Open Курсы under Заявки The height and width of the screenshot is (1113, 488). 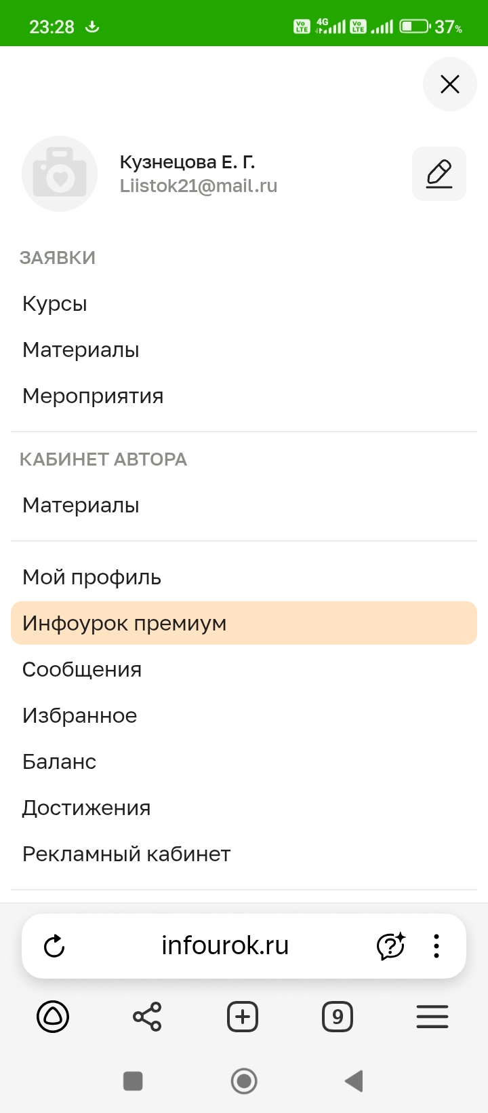pos(55,304)
